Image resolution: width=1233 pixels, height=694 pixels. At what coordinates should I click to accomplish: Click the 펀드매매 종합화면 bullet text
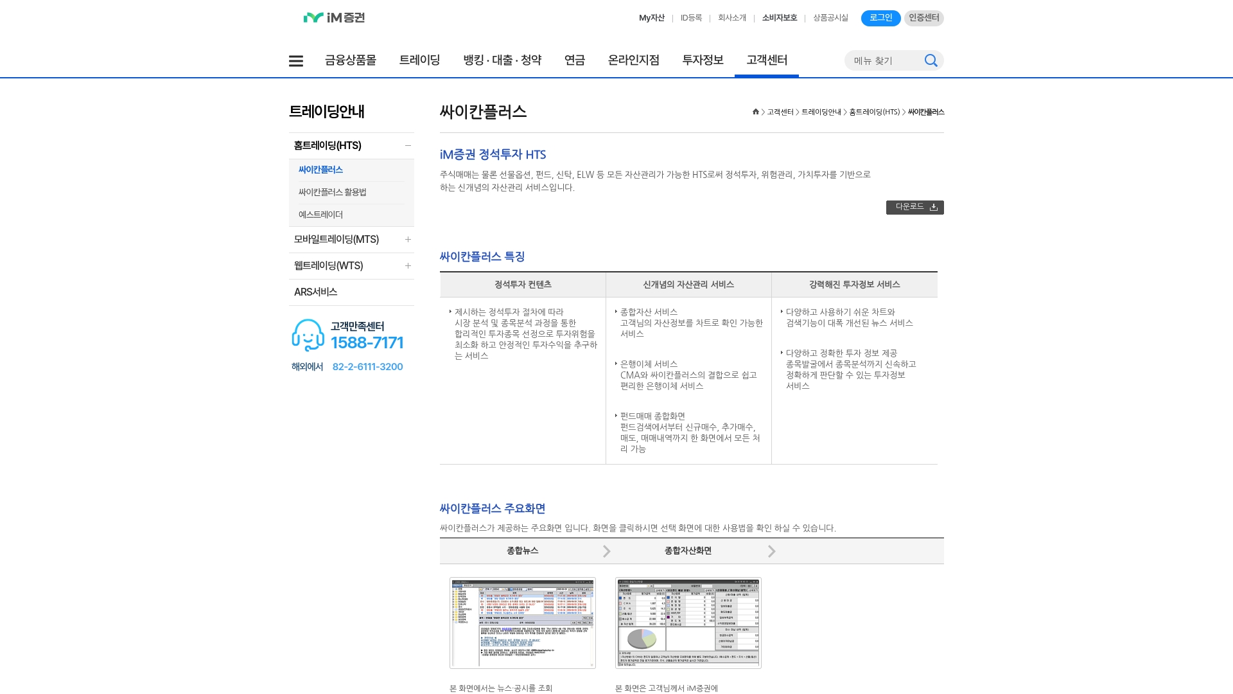[652, 416]
